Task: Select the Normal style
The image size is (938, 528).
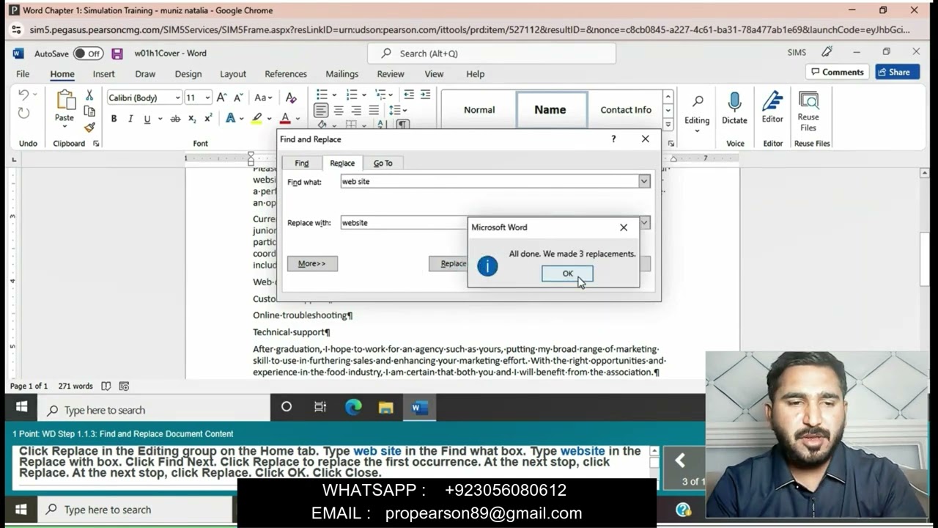Action: tap(479, 110)
